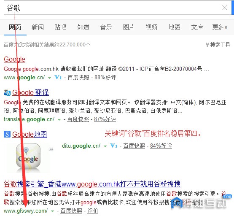
Task: Click the translate.google.cn/ URL text
Action: click(29, 119)
